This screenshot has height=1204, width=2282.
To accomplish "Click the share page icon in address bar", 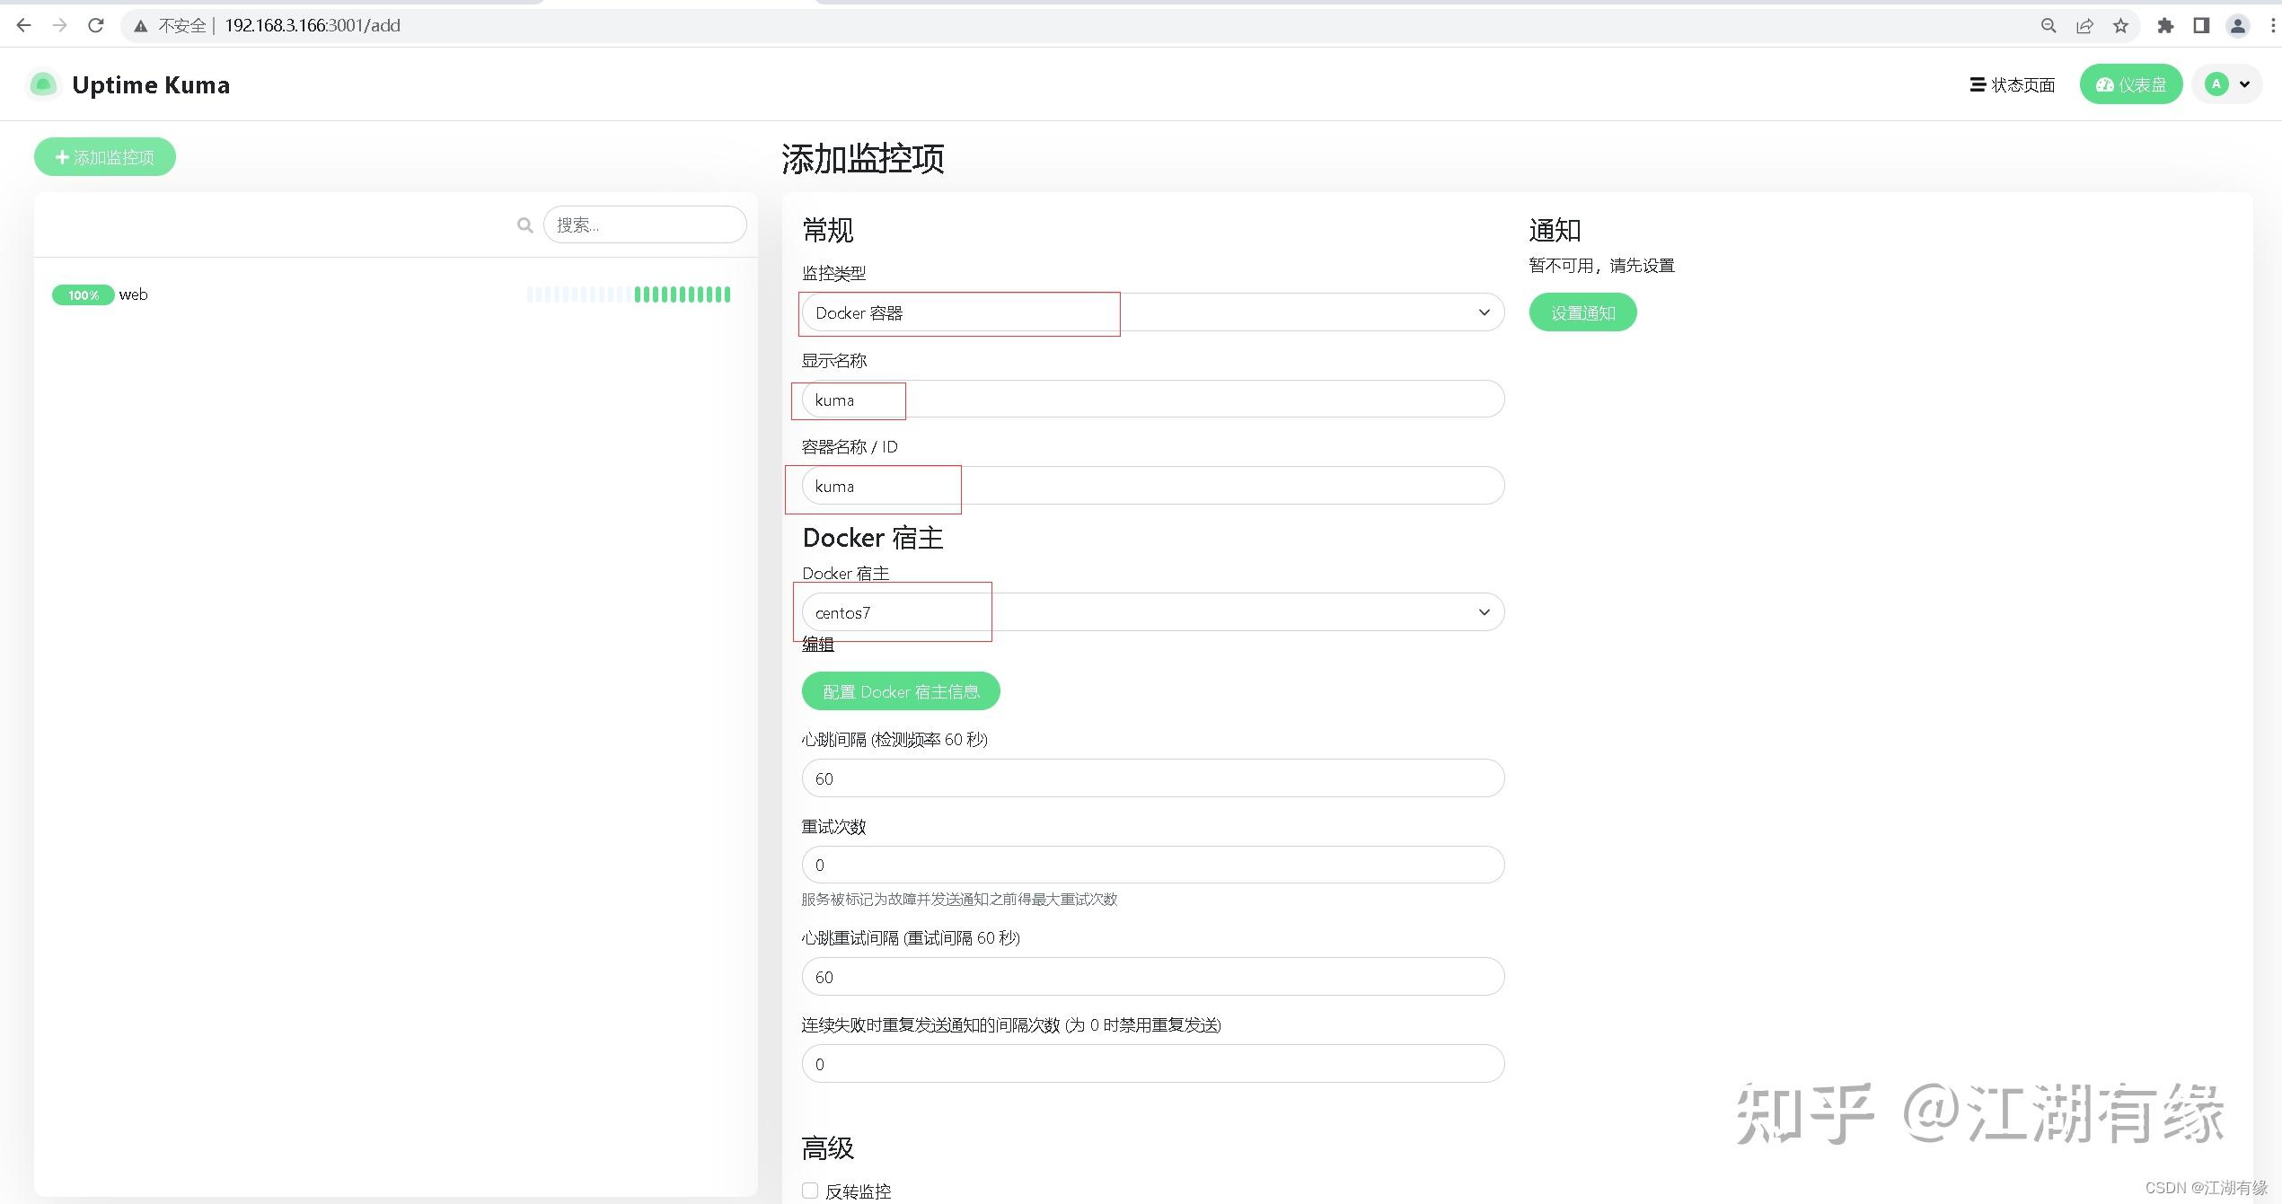I will click(2084, 25).
